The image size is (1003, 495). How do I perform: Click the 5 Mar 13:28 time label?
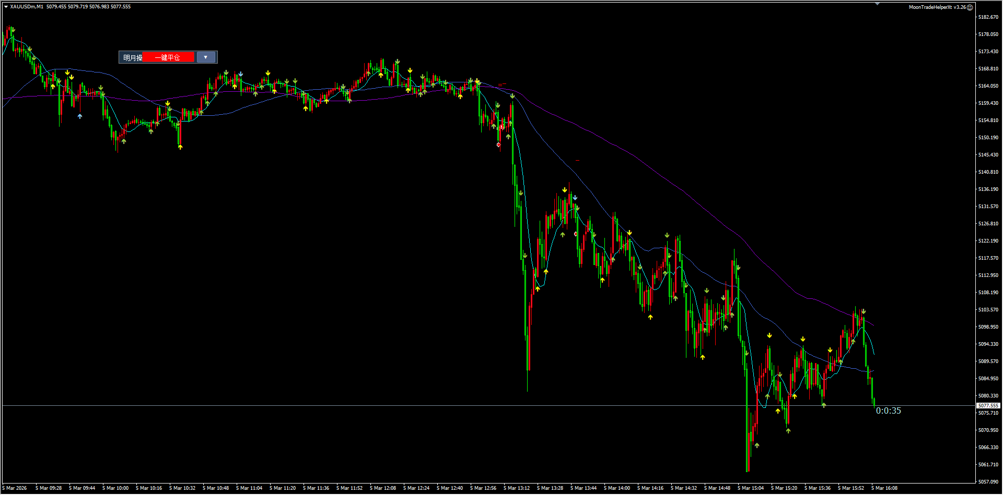point(550,488)
